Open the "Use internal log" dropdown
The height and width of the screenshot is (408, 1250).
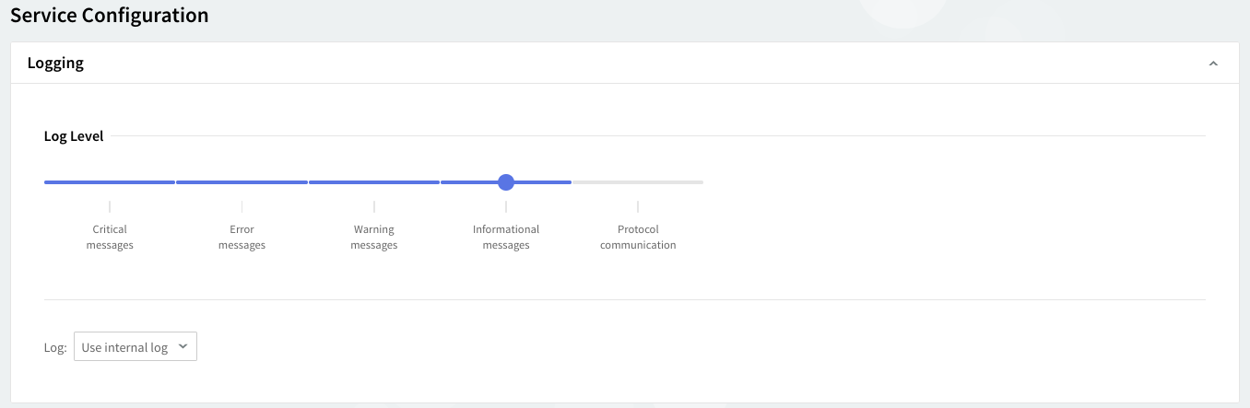click(135, 347)
